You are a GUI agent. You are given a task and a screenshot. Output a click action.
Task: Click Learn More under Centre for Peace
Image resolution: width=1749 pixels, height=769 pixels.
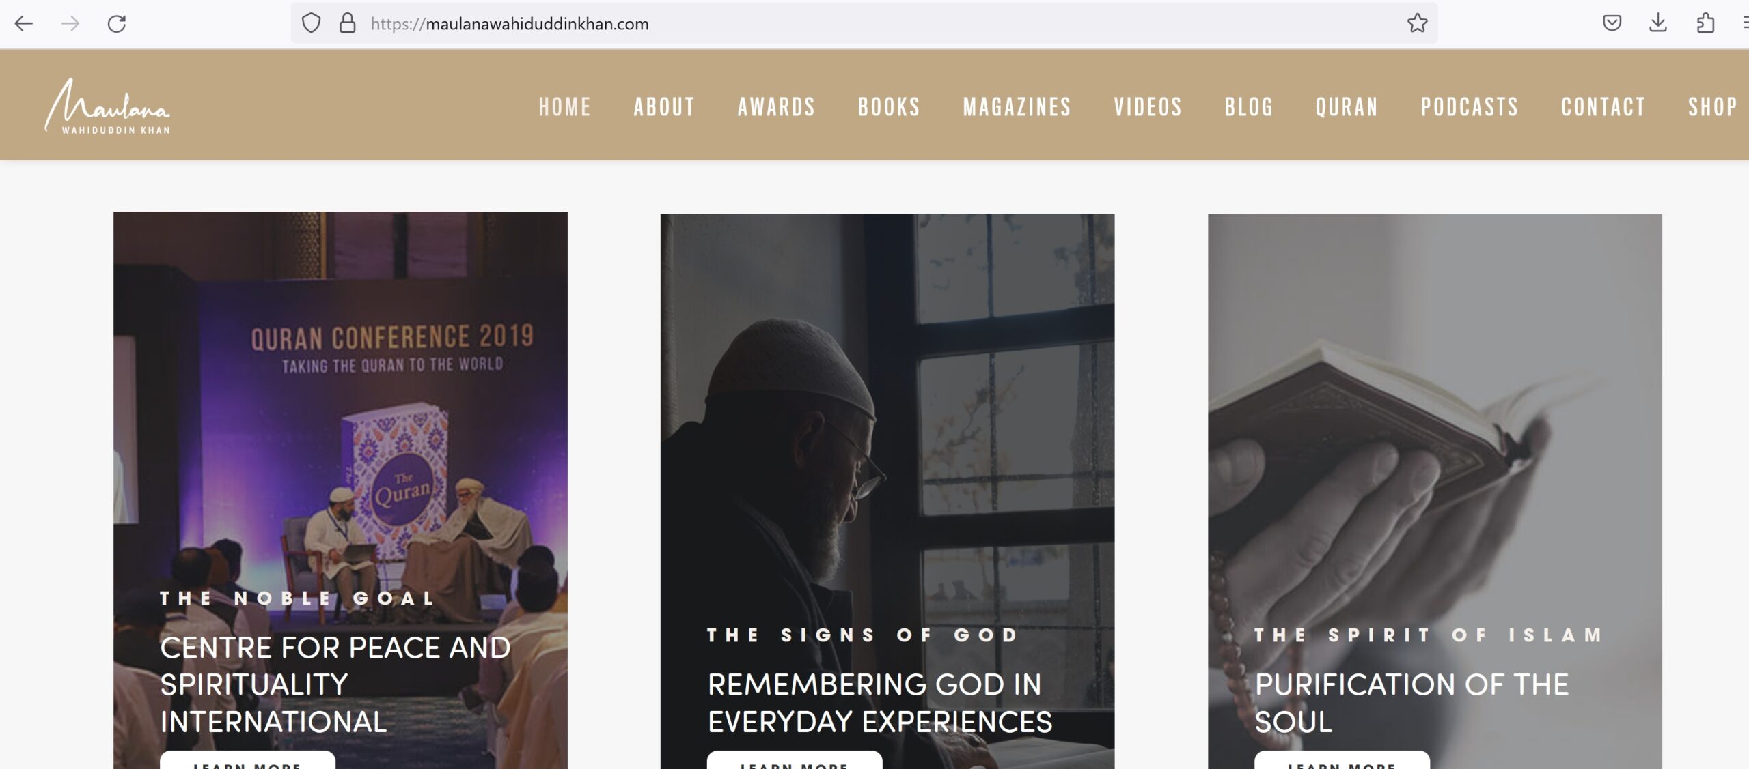(x=247, y=761)
